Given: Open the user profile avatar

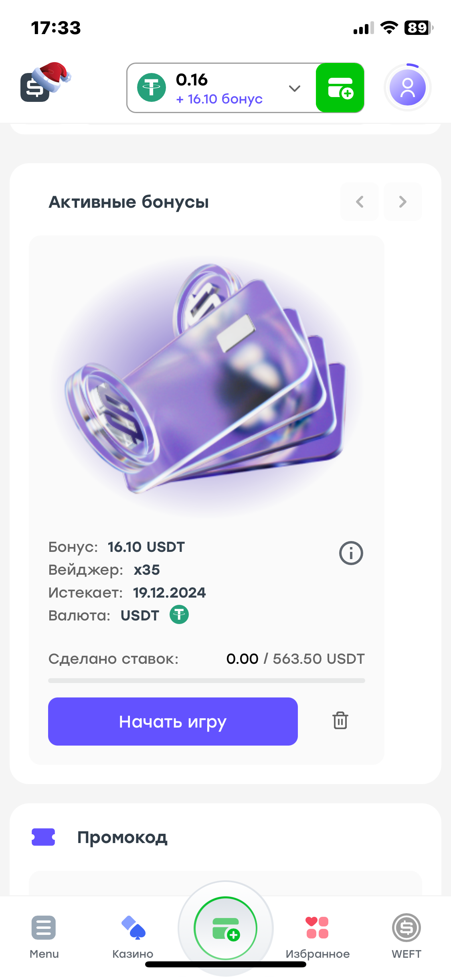Looking at the screenshot, I should (x=407, y=87).
